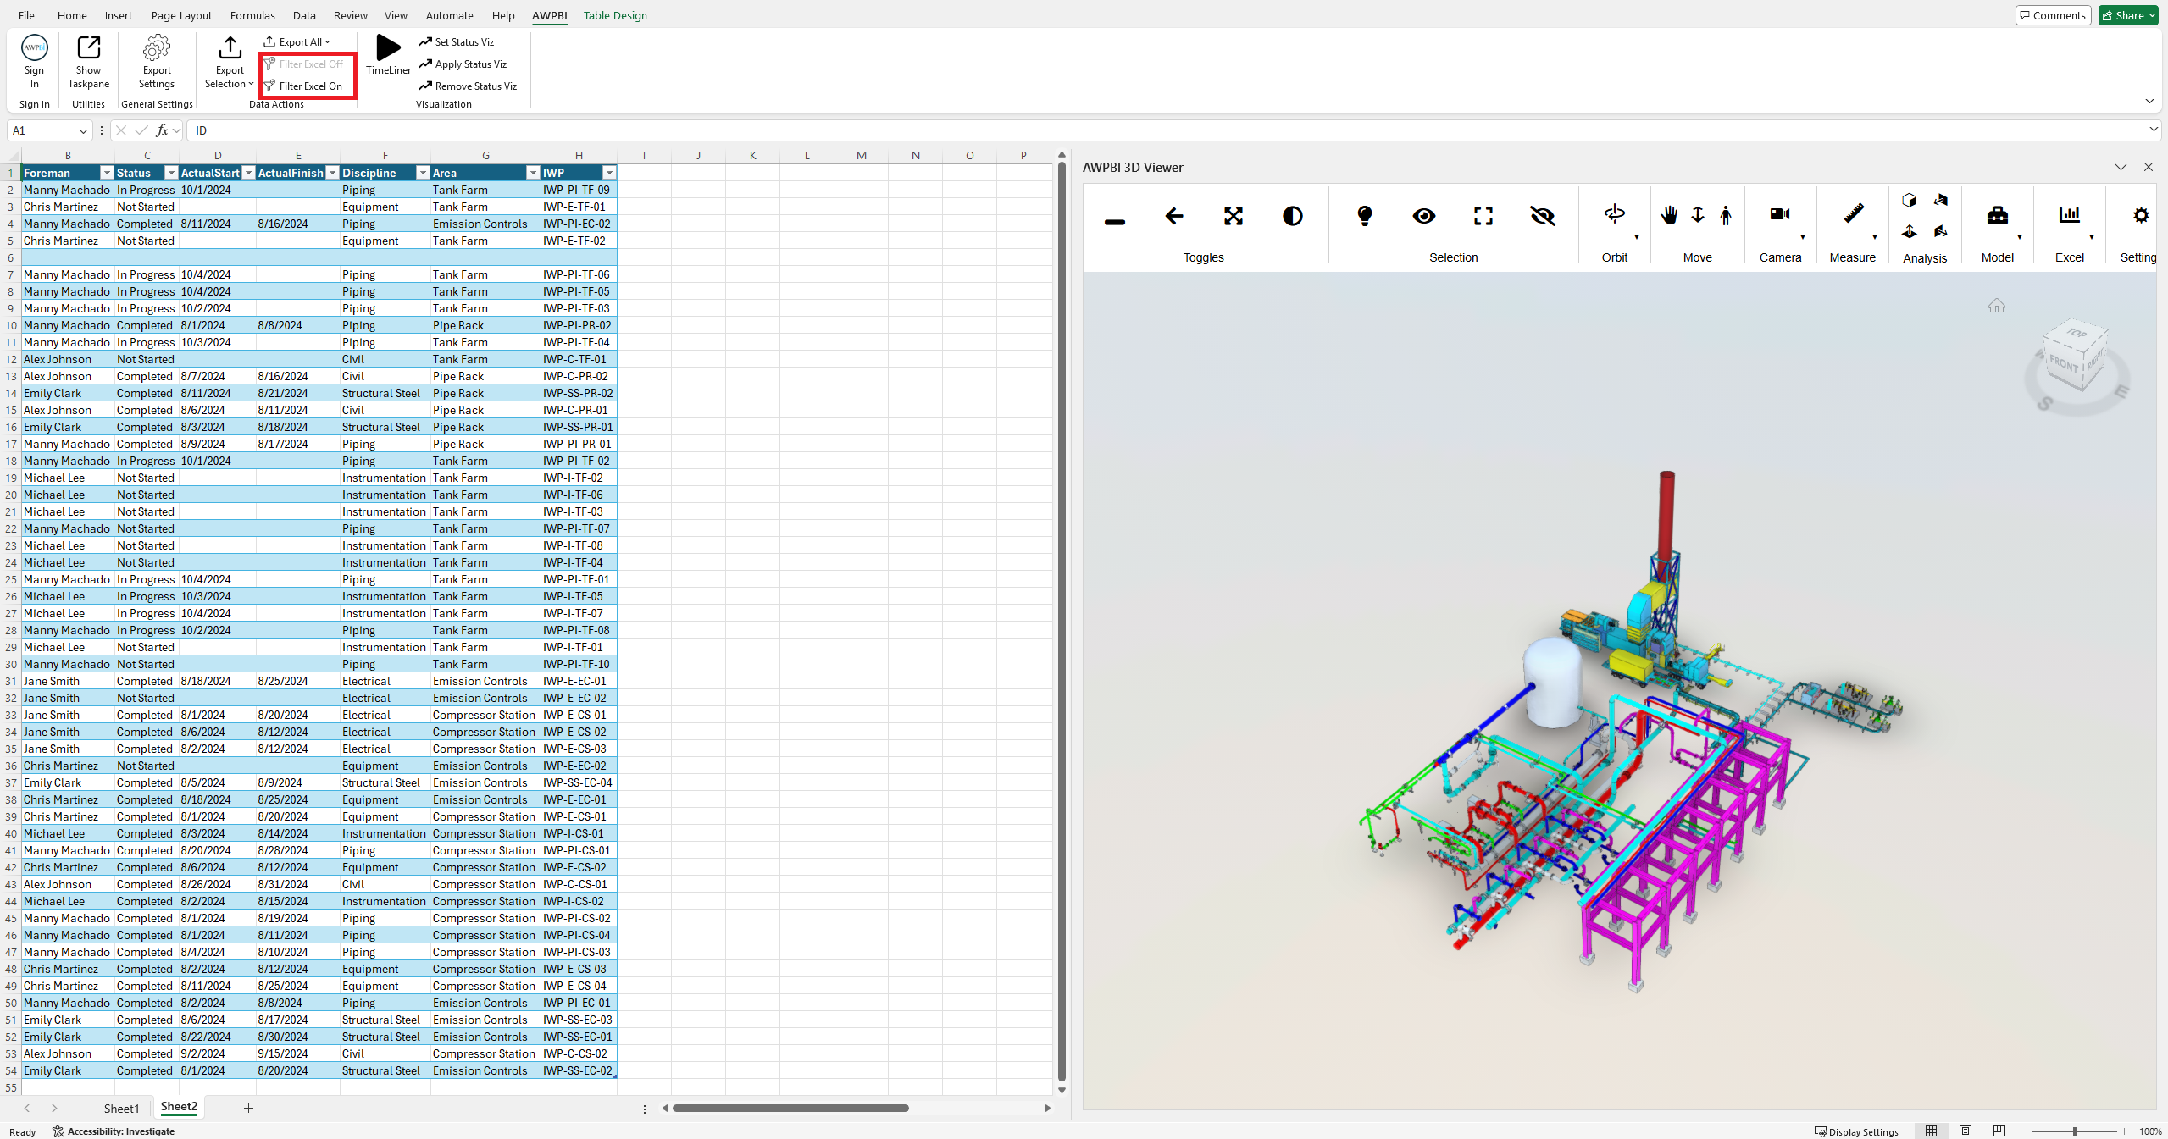Screen dimensions: 2168x1139
Task: Open the Status column filter dropdown
Action: pyautogui.click(x=171, y=173)
